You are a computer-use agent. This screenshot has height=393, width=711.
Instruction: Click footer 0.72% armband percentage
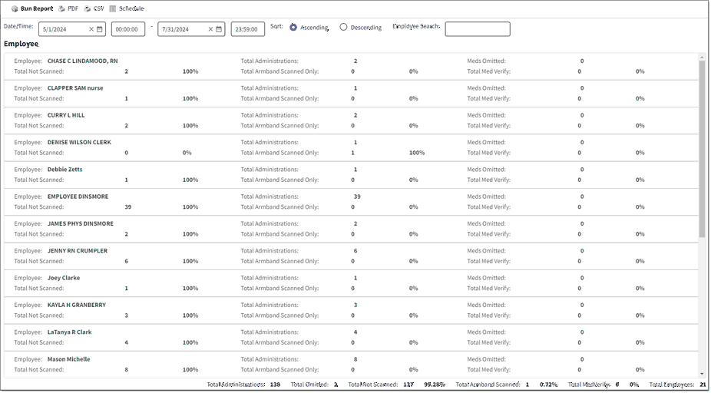pyautogui.click(x=549, y=385)
